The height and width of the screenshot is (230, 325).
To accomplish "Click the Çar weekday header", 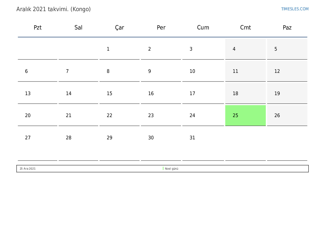I will point(120,28).
